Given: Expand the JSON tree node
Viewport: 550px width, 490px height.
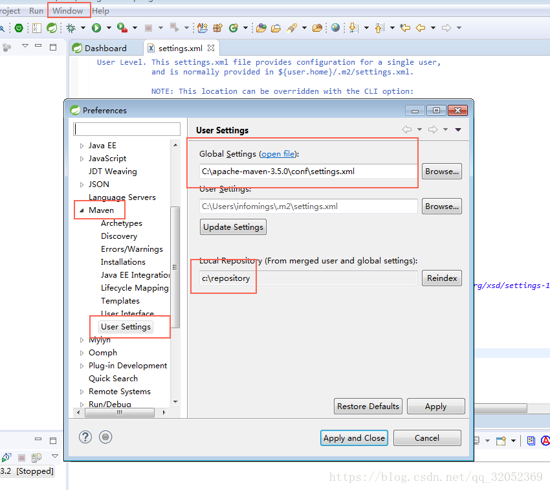Looking at the screenshot, I should coord(82,184).
